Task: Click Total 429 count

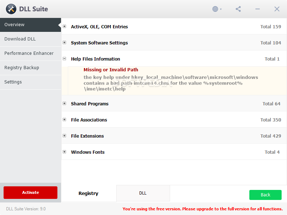Action: [270, 136]
